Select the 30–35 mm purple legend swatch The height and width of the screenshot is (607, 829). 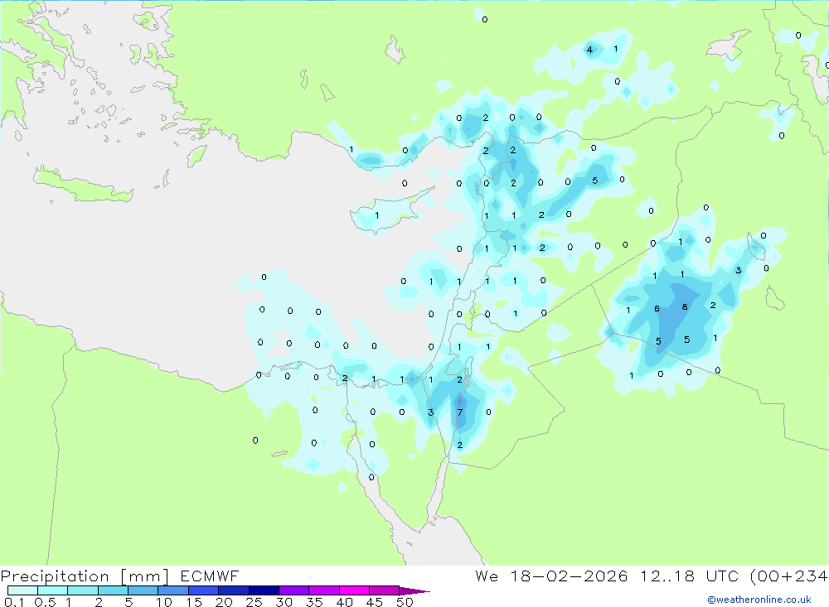(x=294, y=590)
